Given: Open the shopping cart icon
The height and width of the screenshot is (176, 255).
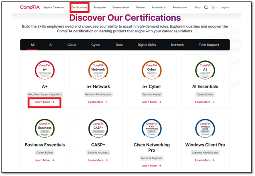Looking at the screenshot, I should pos(213,7).
